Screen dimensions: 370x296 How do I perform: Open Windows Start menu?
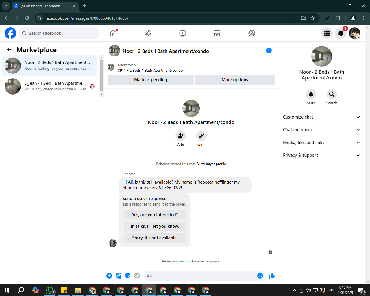(x=7, y=290)
